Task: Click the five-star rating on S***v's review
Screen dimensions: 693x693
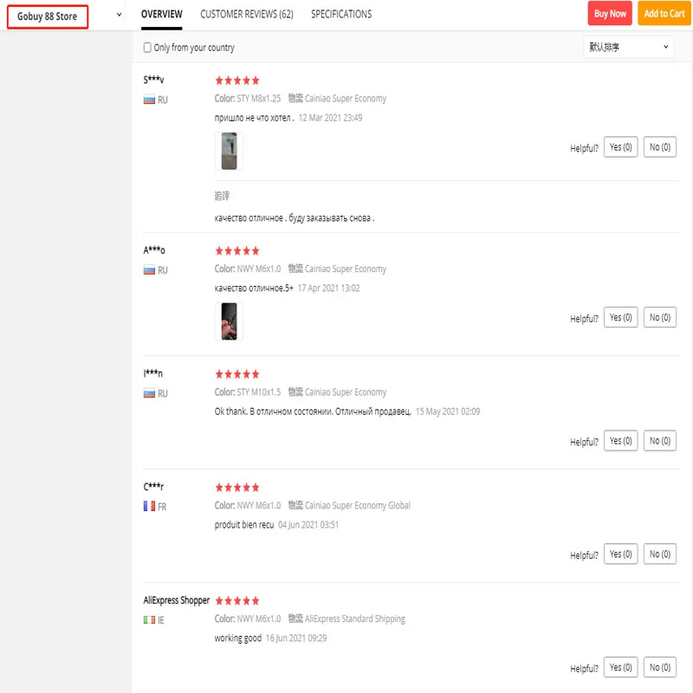Action: pos(236,81)
